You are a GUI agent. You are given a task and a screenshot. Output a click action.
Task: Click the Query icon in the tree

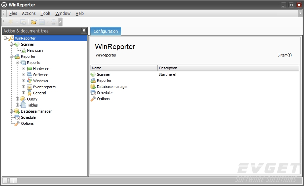(23, 99)
